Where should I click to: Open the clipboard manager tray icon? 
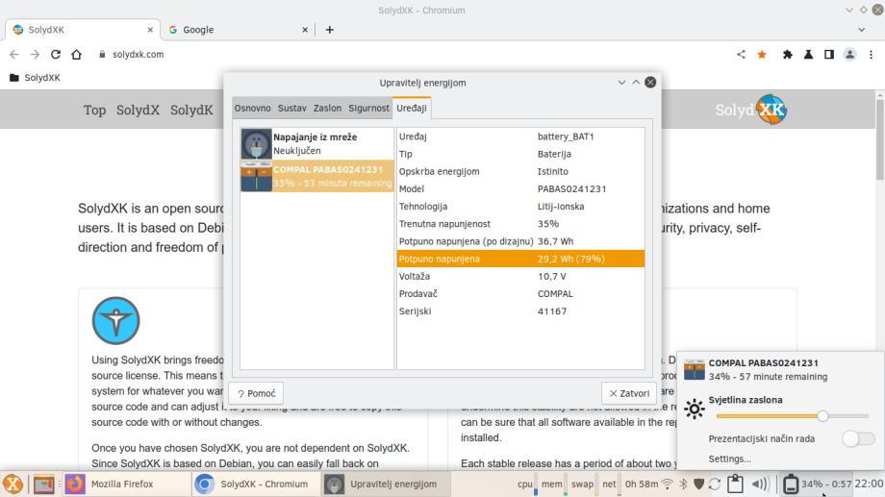[735, 484]
